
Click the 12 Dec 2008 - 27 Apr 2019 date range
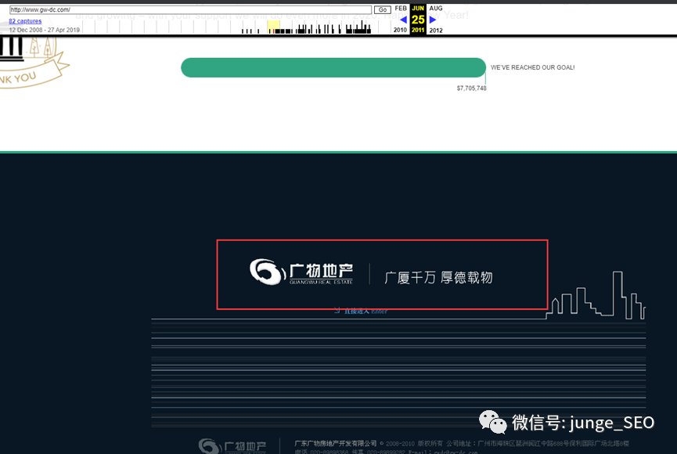point(44,30)
